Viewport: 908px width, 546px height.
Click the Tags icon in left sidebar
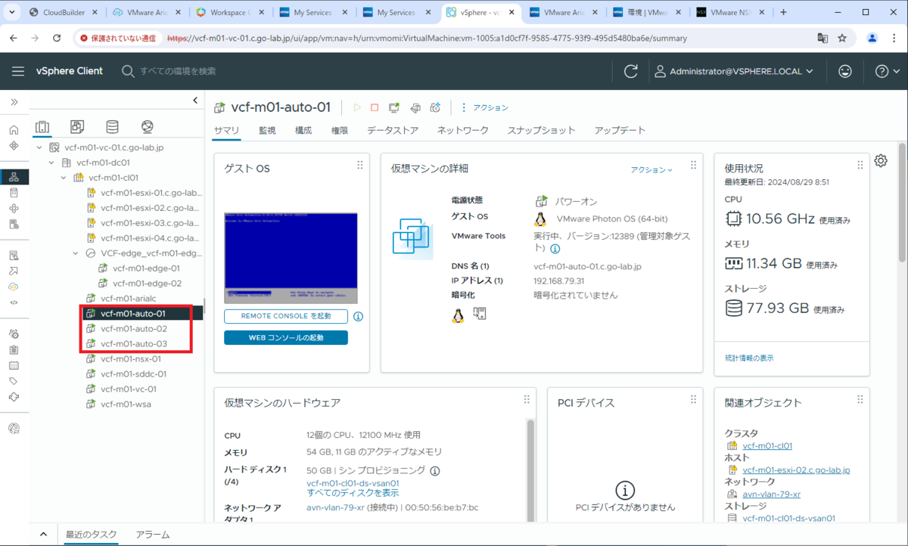(14, 381)
